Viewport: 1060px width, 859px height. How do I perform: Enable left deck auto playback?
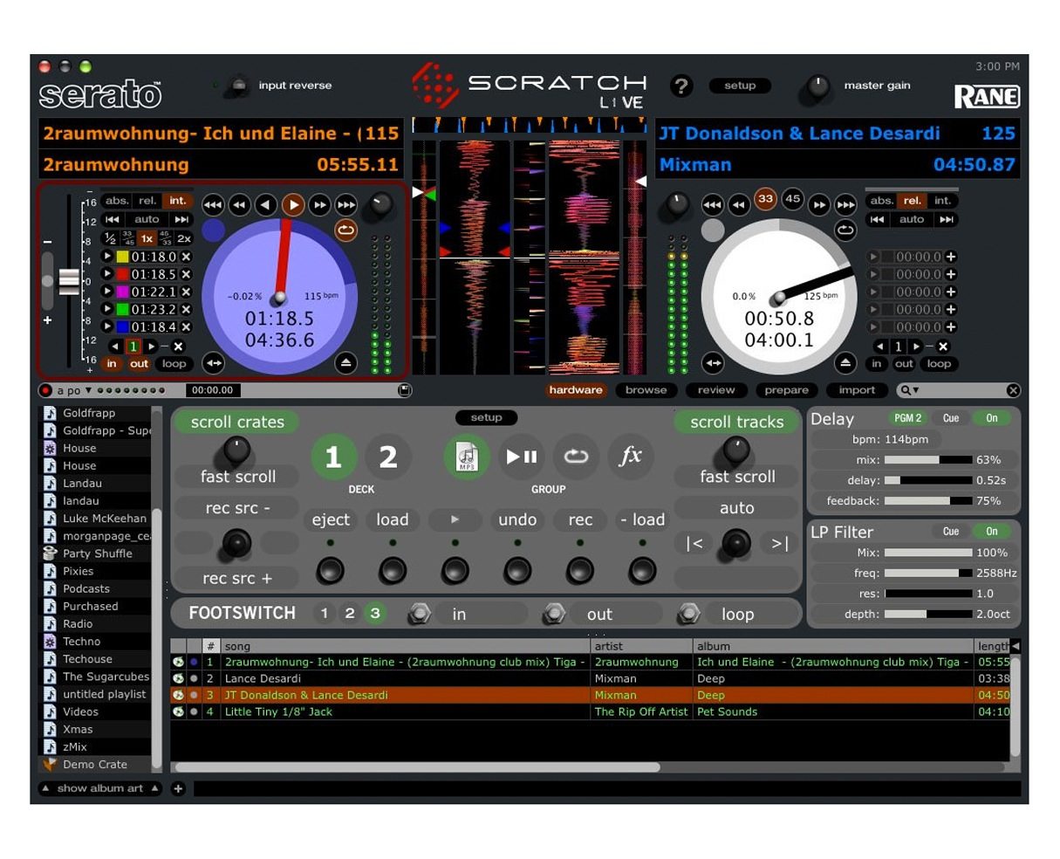(x=147, y=220)
